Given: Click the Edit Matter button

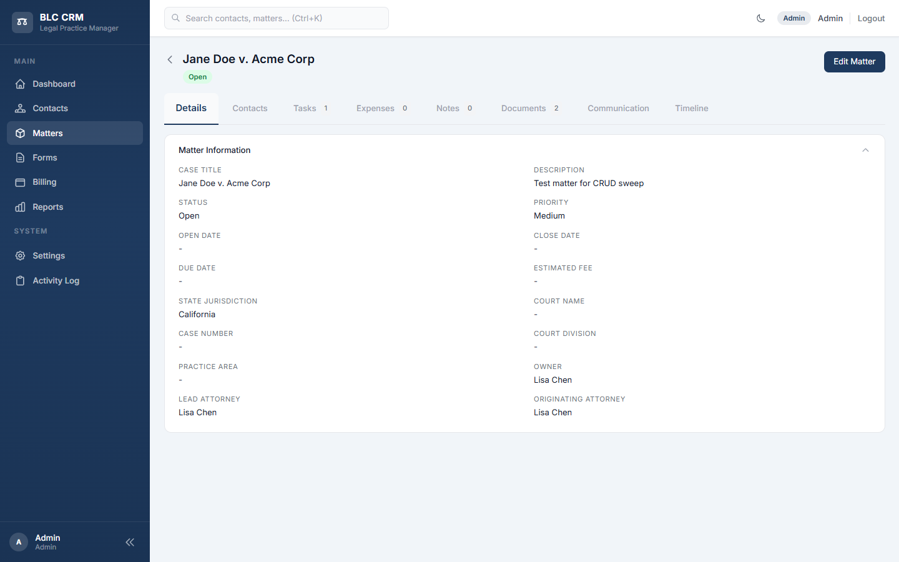Looking at the screenshot, I should tap(855, 61).
